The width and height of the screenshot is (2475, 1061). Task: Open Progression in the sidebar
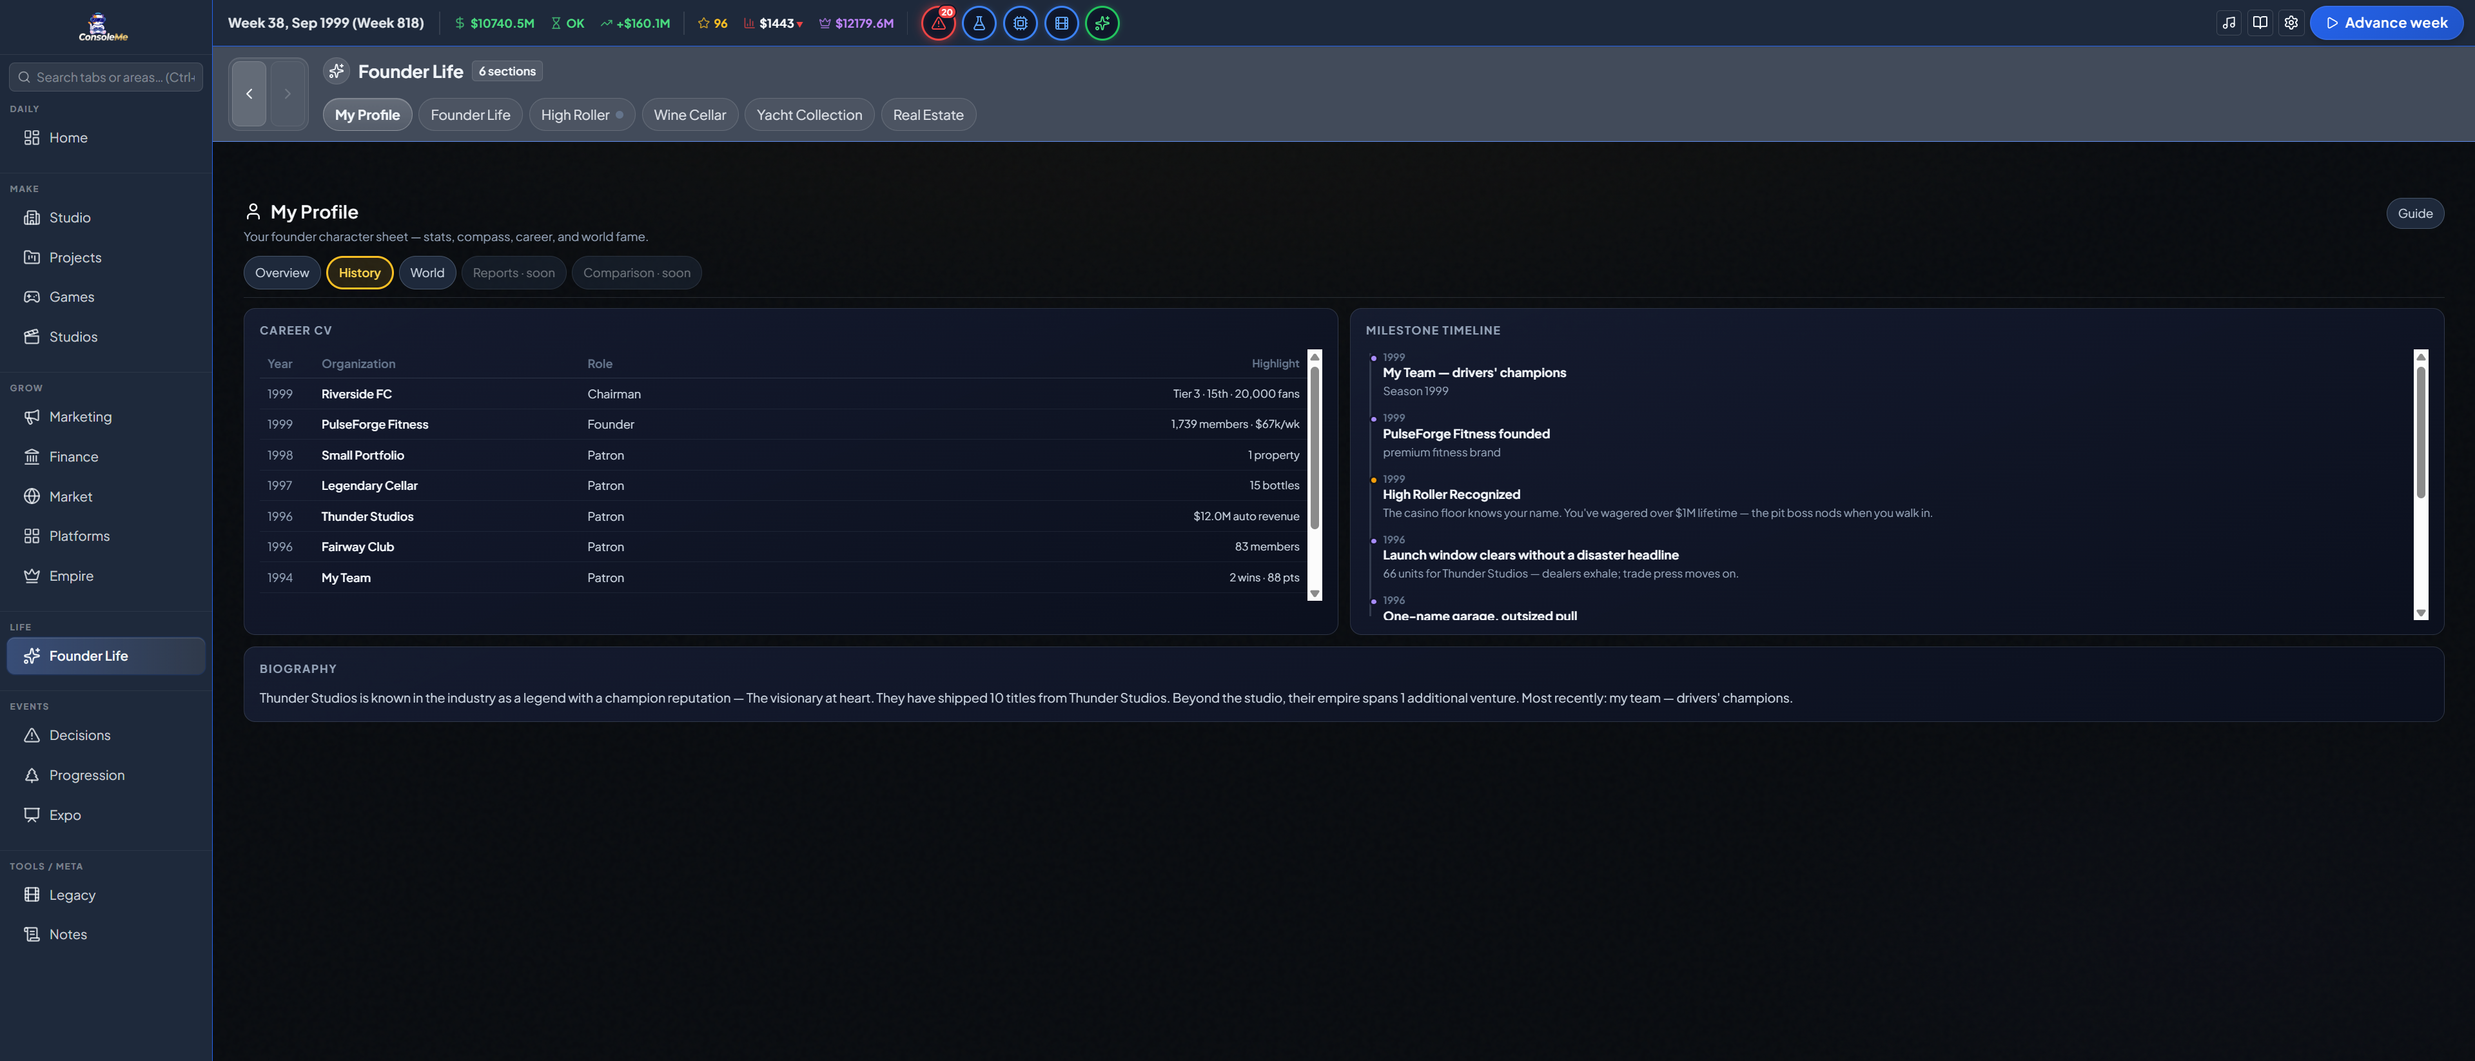point(106,775)
